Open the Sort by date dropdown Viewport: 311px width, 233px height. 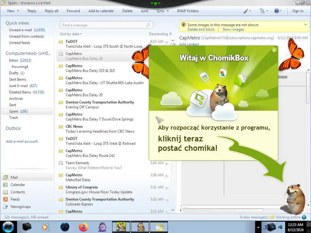[71, 34]
